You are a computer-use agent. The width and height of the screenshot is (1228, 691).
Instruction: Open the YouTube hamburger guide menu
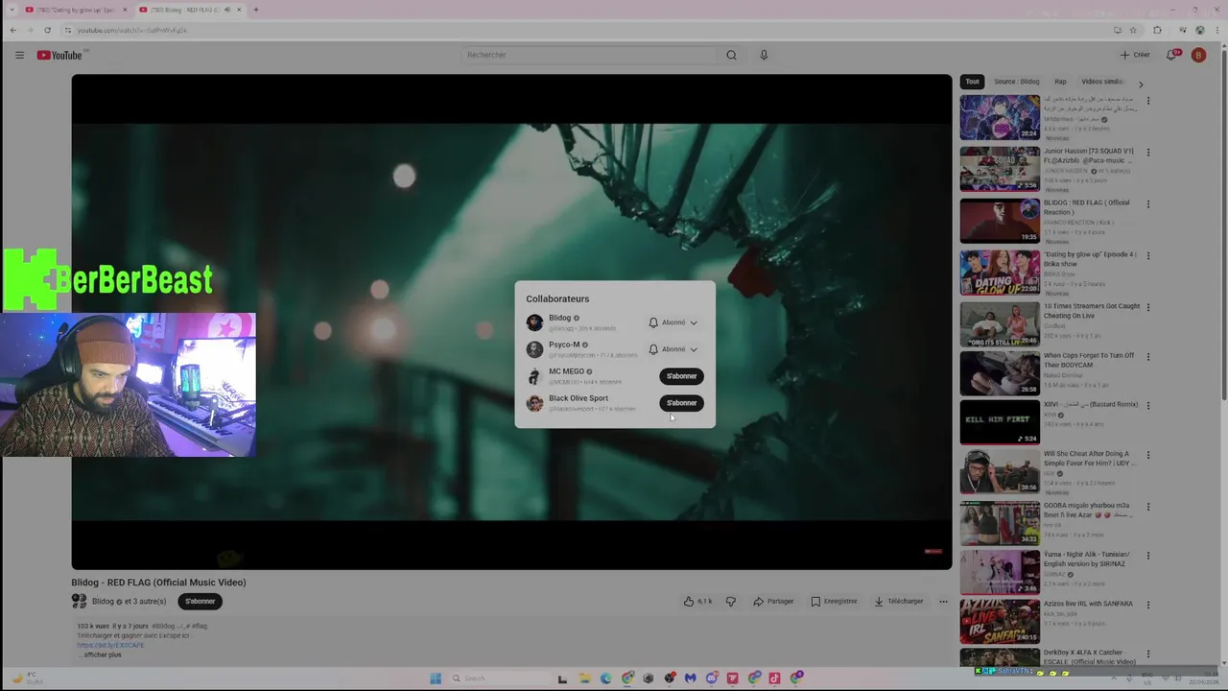pos(19,55)
